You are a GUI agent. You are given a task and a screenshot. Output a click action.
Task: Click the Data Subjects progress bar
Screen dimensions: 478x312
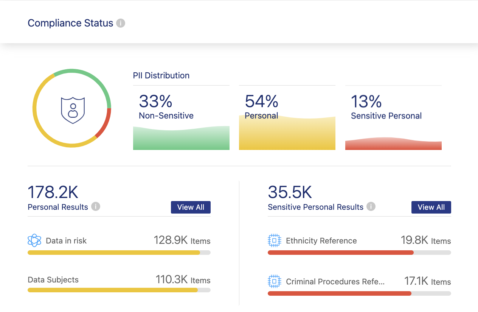[x=119, y=290]
